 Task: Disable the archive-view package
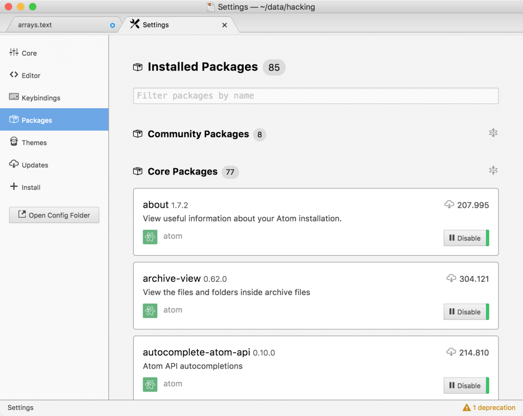click(x=465, y=312)
